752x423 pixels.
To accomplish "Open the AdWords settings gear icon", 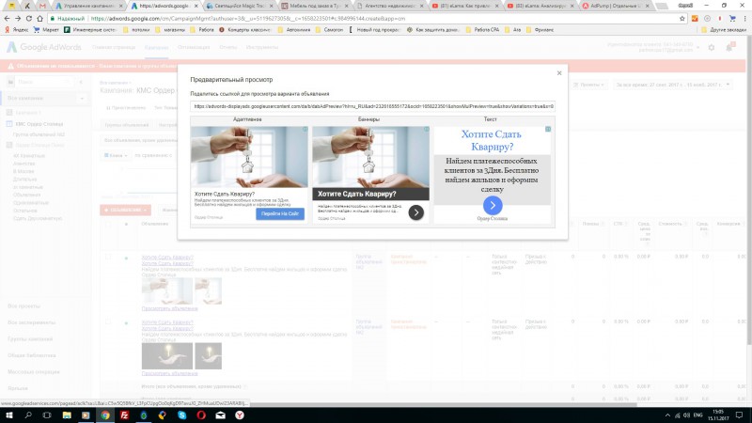I will pyautogui.click(x=712, y=48).
